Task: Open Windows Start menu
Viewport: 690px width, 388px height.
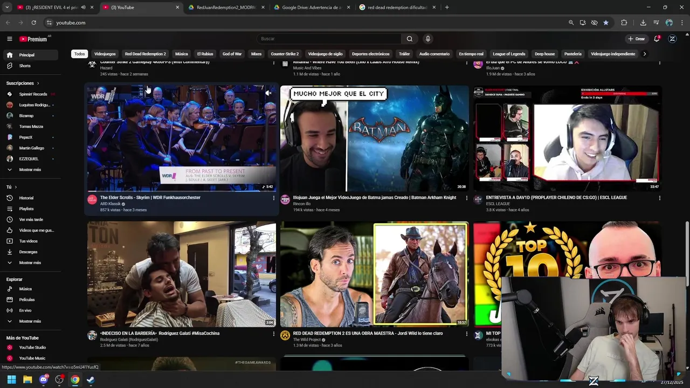Action: tap(11, 379)
